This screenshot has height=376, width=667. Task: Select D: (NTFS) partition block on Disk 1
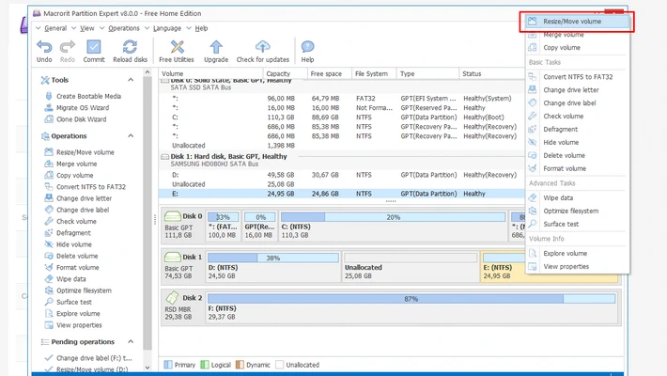coord(273,267)
